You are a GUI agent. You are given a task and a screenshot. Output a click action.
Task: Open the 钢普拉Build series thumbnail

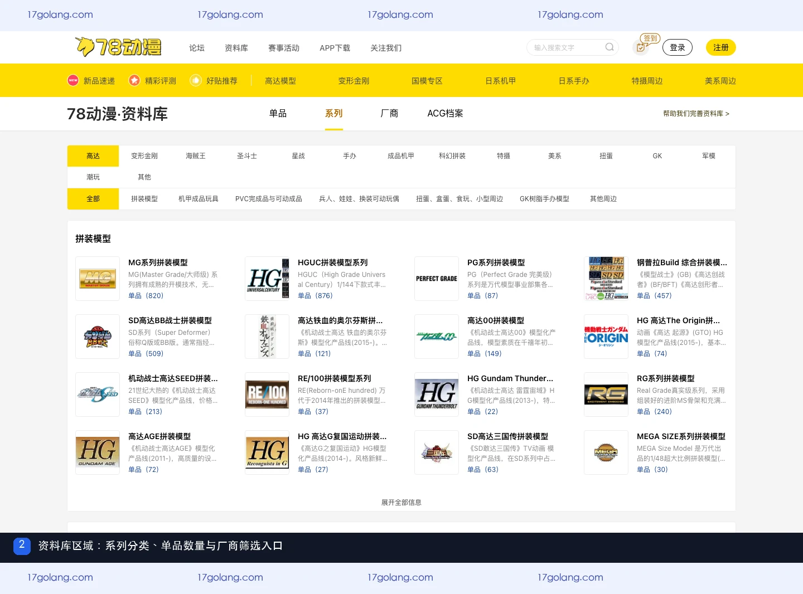point(606,279)
